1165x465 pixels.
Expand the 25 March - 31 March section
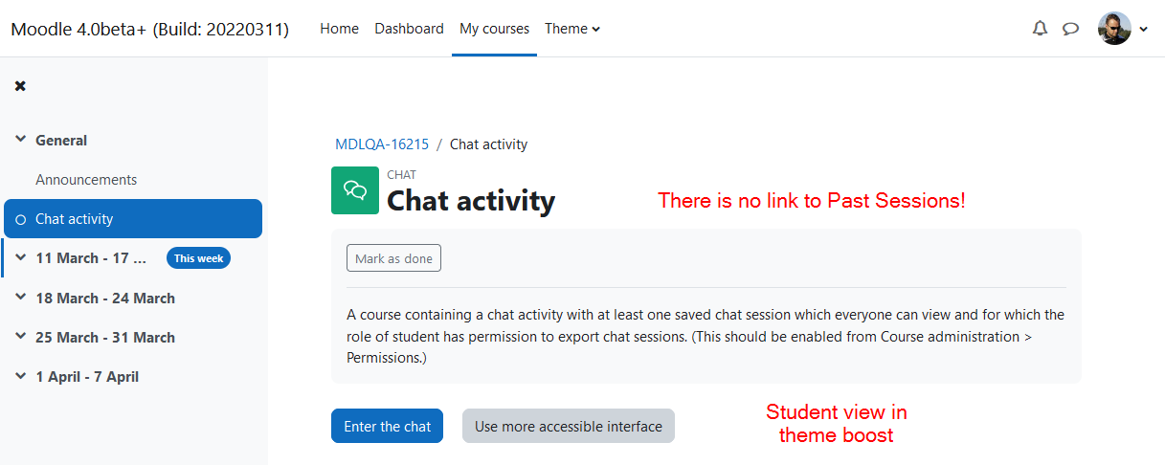21,337
